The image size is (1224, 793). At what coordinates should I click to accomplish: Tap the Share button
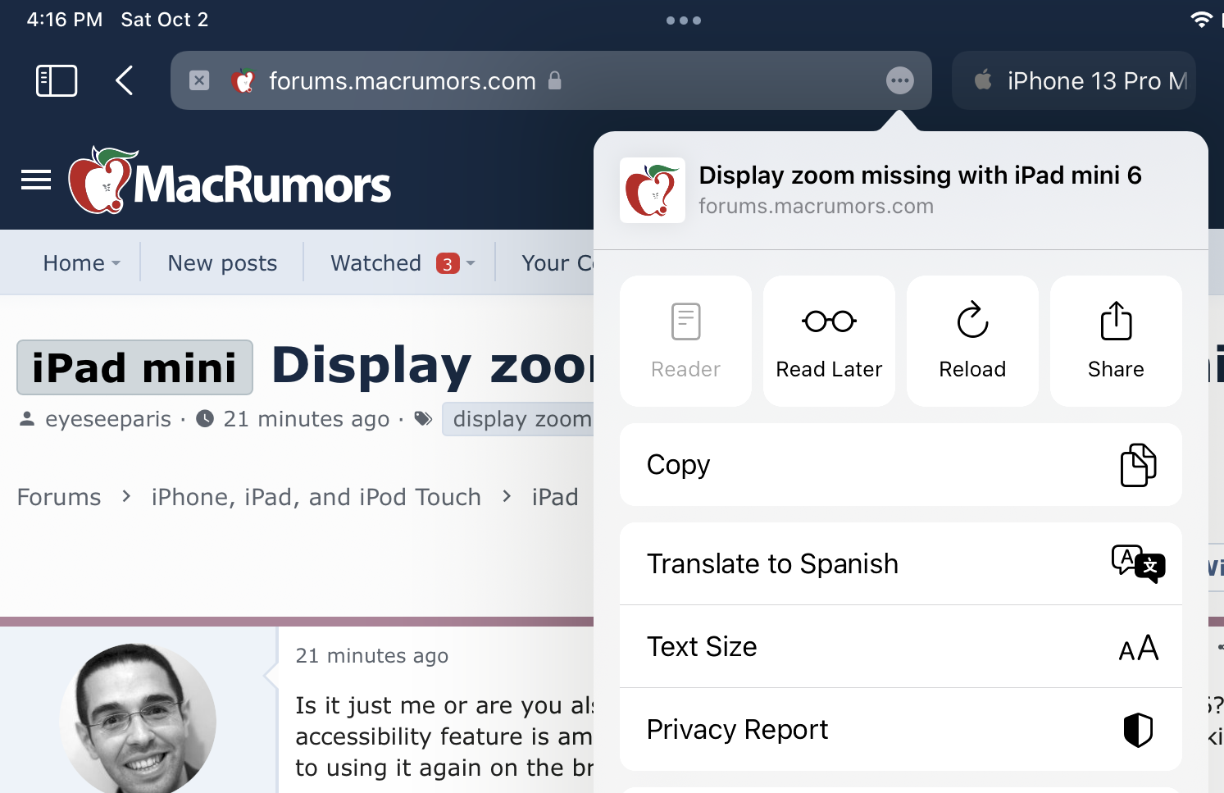[x=1116, y=341]
